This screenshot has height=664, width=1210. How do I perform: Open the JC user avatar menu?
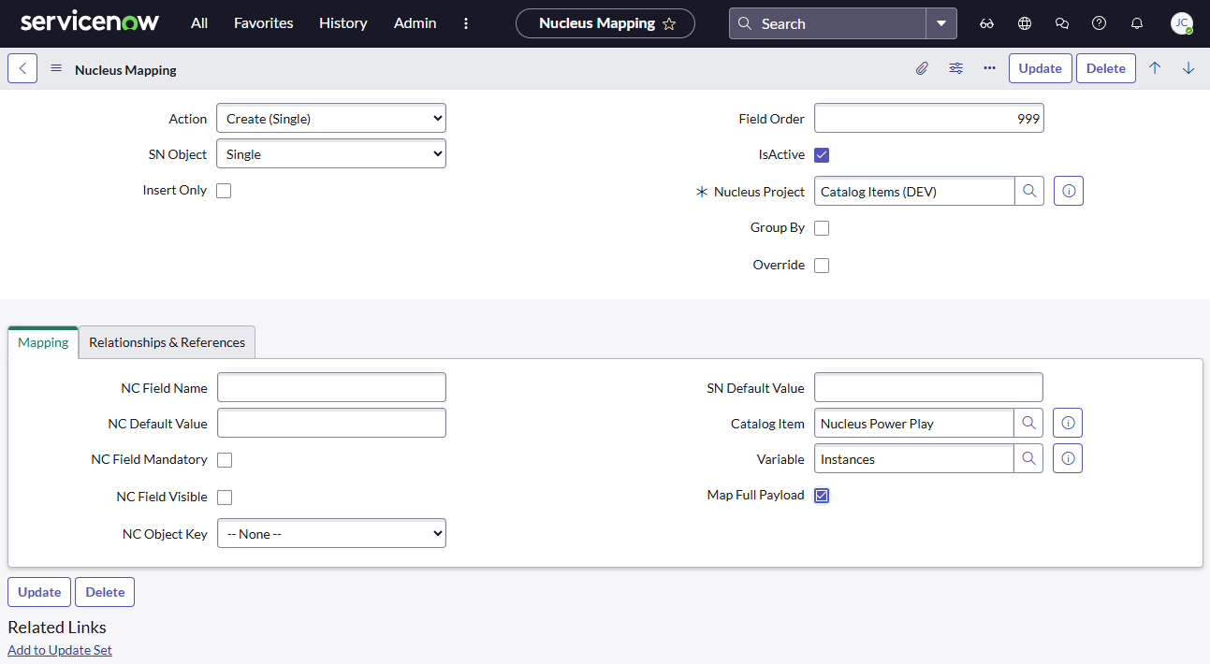coord(1182,23)
